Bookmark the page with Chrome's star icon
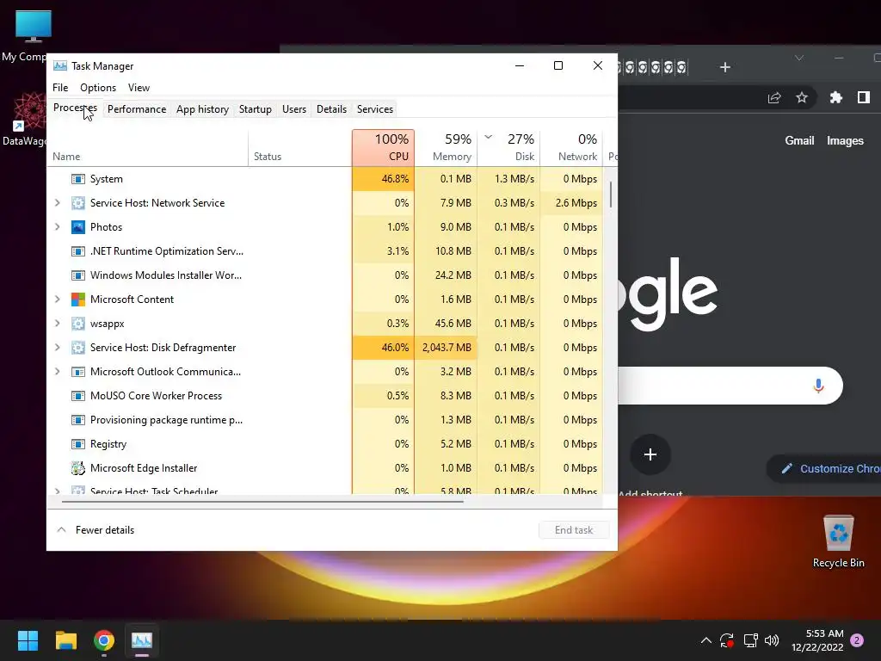The image size is (881, 661). (x=802, y=97)
